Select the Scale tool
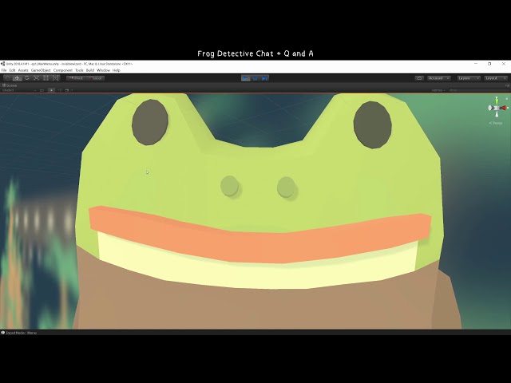This screenshot has height=383, width=511. pyautogui.click(x=37, y=78)
